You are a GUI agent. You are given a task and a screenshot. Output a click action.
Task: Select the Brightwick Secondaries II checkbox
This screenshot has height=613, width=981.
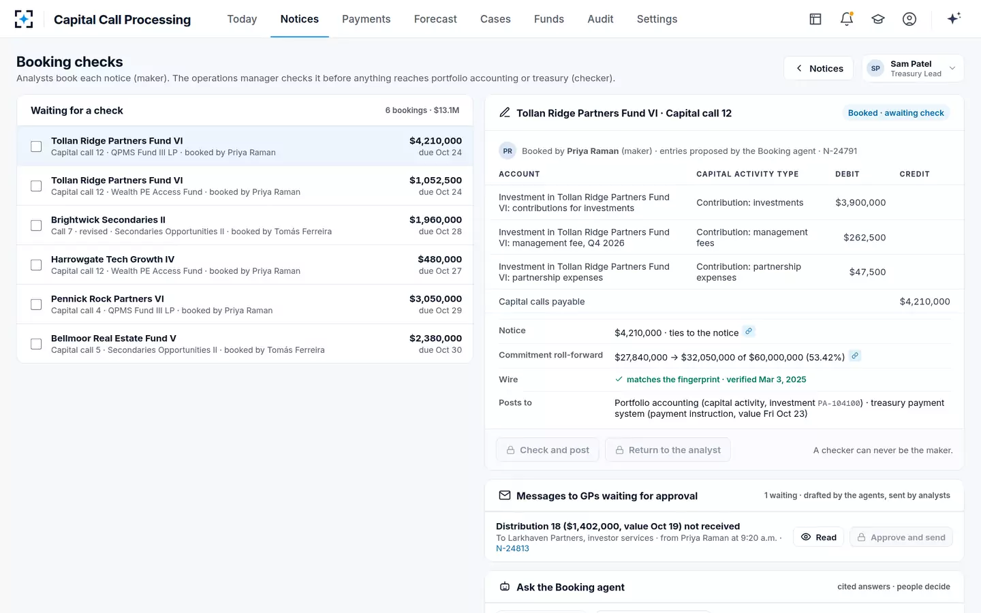36,225
